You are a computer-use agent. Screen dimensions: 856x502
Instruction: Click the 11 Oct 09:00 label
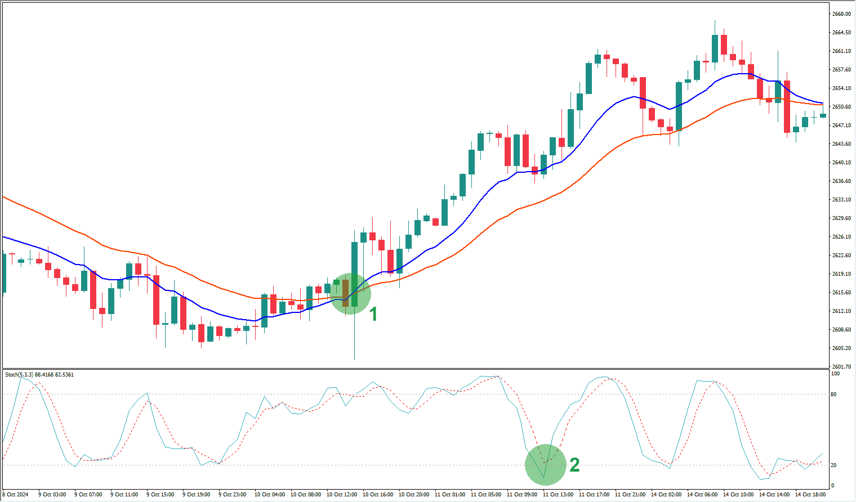[x=522, y=495]
